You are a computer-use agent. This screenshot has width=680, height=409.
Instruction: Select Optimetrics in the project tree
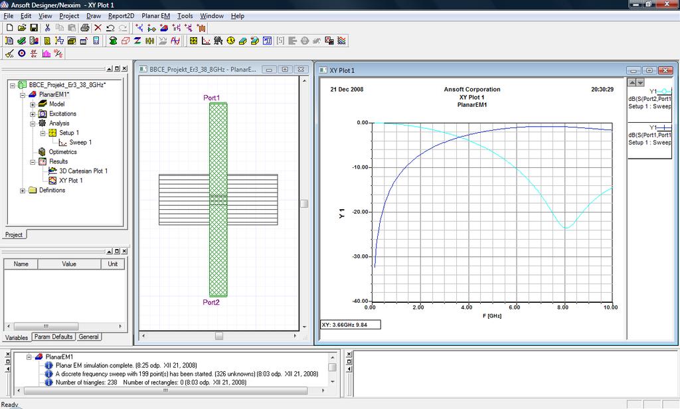62,152
